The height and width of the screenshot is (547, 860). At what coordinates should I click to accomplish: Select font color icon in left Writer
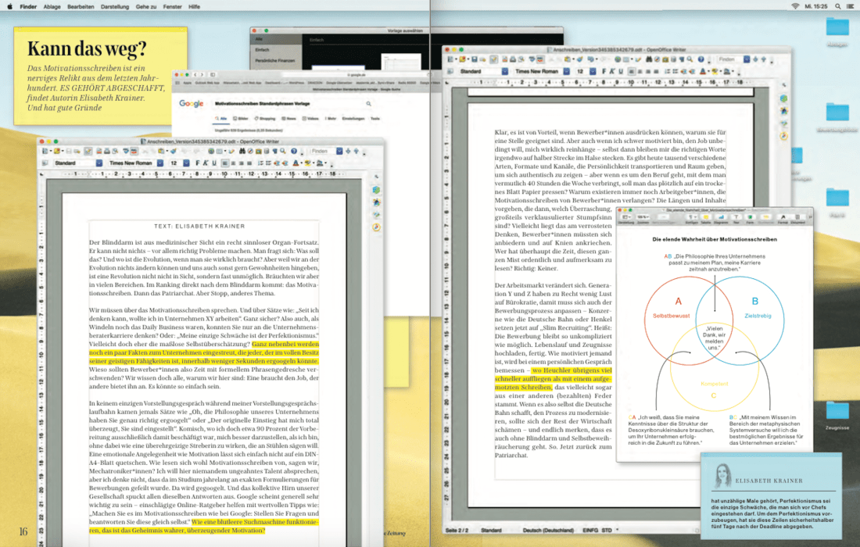pyautogui.click(x=295, y=163)
